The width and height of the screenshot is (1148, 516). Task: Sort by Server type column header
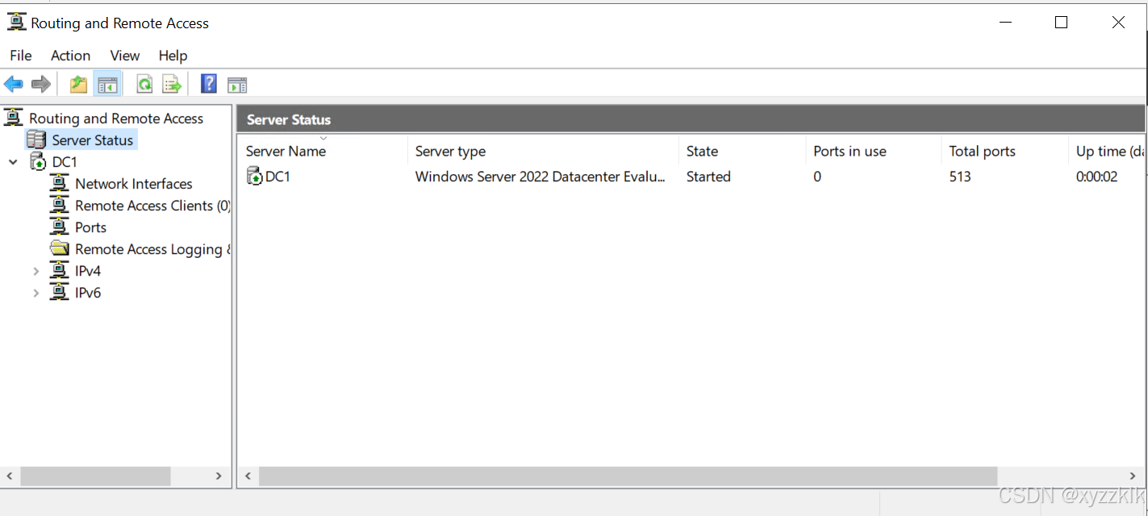click(x=544, y=151)
